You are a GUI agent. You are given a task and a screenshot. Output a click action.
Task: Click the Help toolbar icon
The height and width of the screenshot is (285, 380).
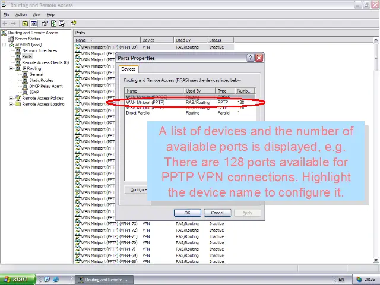pyautogui.click(x=73, y=24)
